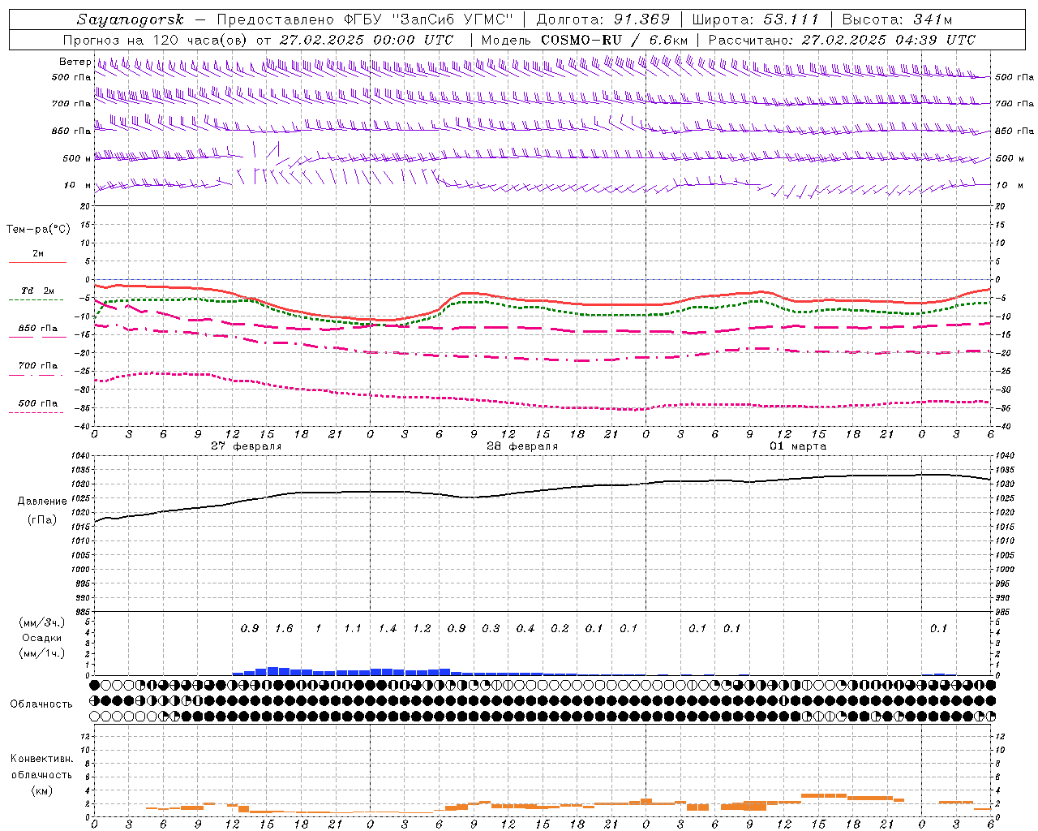1038x831 pixels.
Task: Click the left "10 м" wind level label
Action: (x=77, y=185)
